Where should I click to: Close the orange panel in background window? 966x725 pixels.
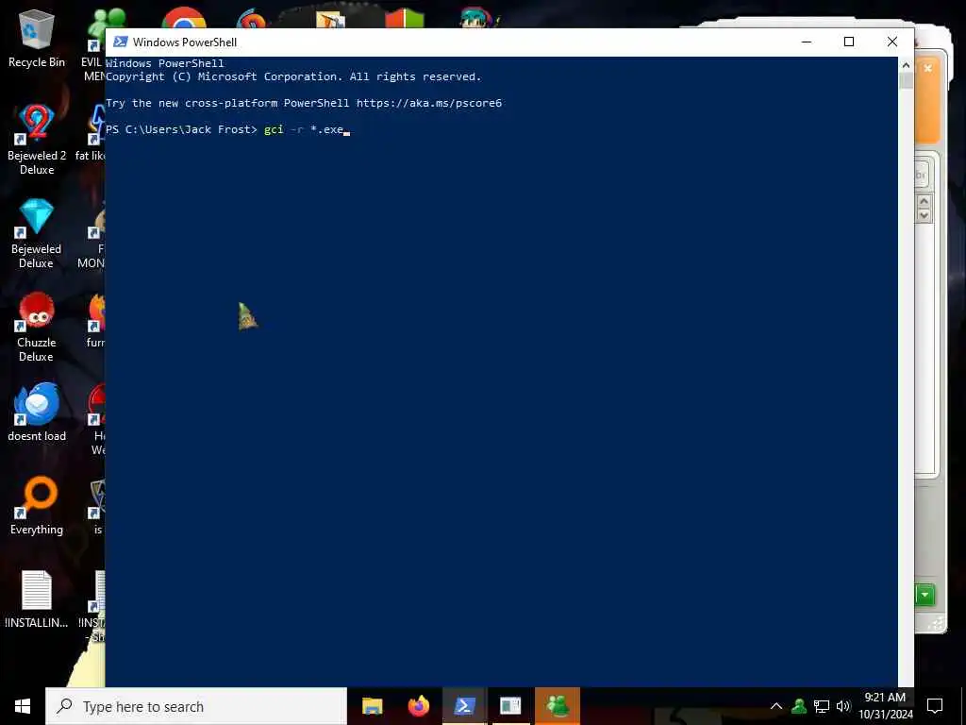[928, 68]
